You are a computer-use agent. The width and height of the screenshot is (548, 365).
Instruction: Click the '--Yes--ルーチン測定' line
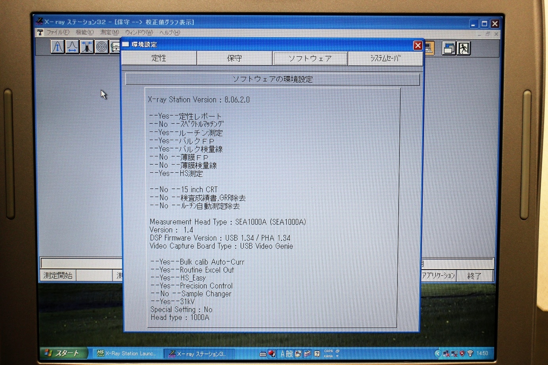[x=186, y=133]
